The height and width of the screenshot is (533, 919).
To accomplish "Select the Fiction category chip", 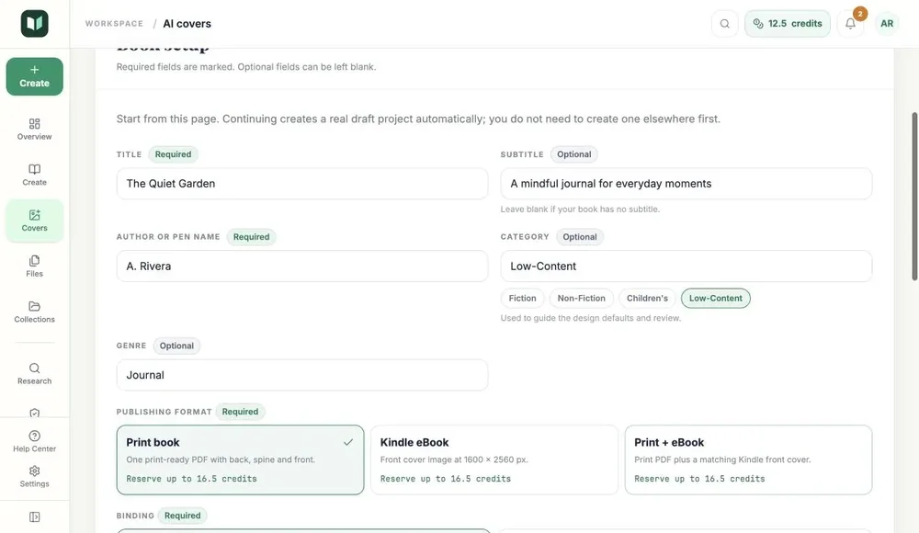I will pos(522,298).
